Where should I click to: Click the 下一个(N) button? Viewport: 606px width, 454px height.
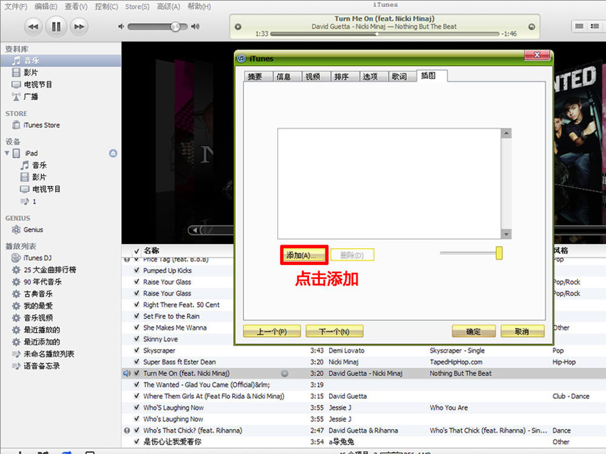335,331
